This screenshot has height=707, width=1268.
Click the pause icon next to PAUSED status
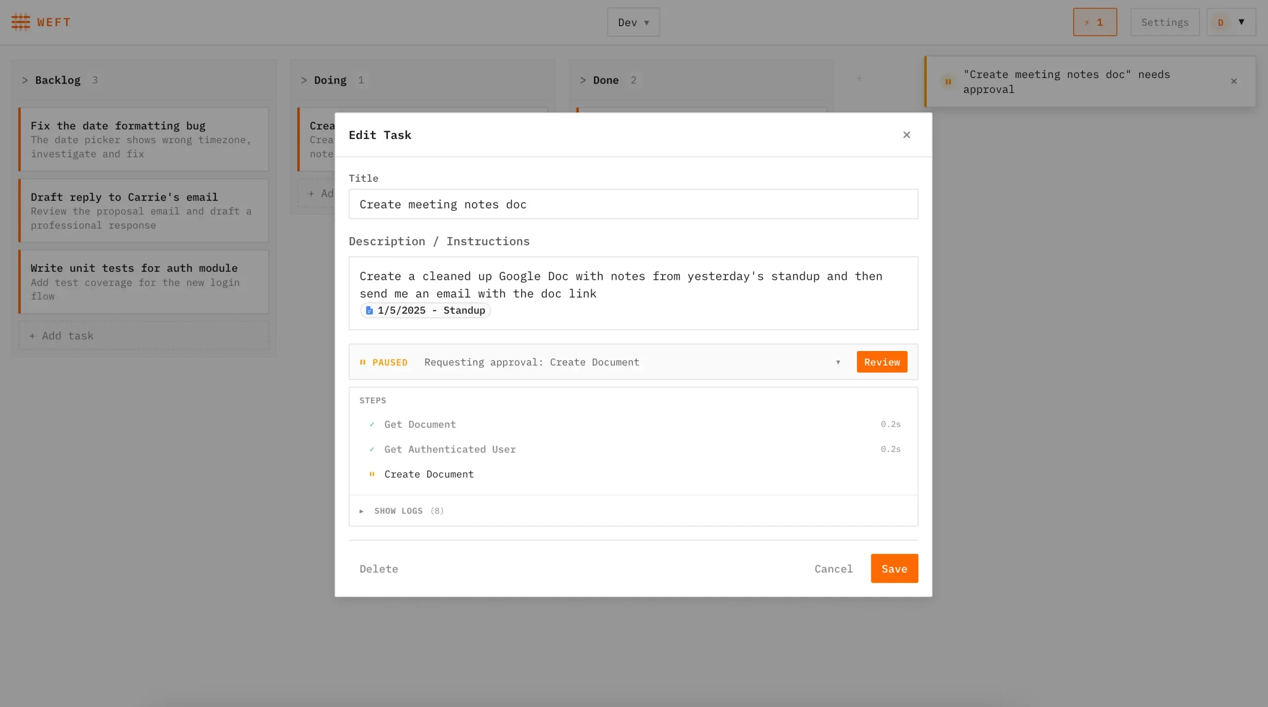pyautogui.click(x=364, y=362)
